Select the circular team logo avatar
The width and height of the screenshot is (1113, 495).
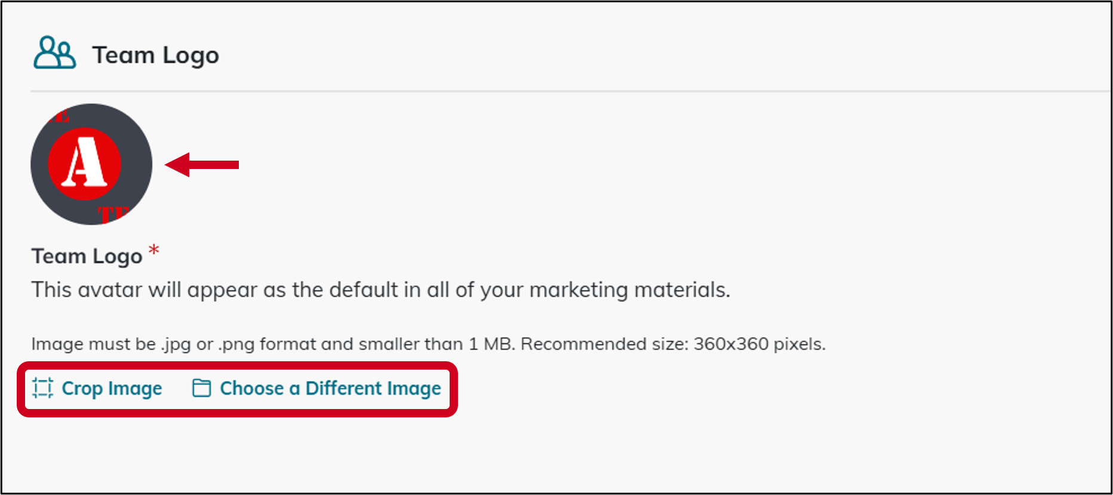pos(91,164)
